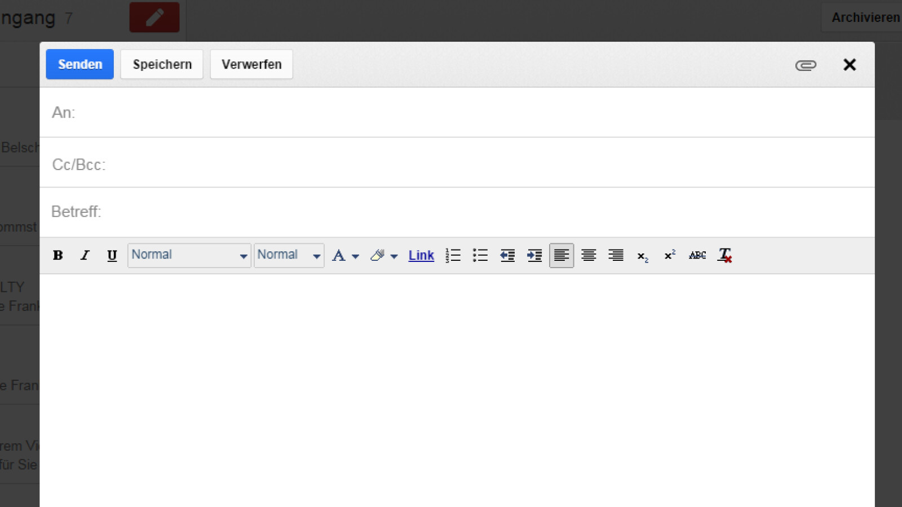Click the attach file paperclip icon
This screenshot has width=902, height=507.
tap(806, 65)
